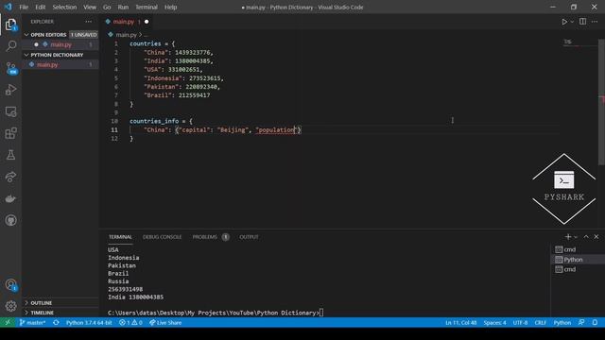
Task: Switch to the Output tab
Action: click(249, 237)
